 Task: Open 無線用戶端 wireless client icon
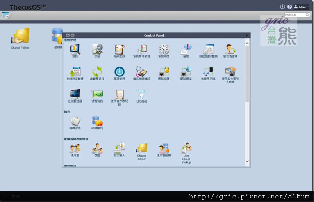(208, 73)
